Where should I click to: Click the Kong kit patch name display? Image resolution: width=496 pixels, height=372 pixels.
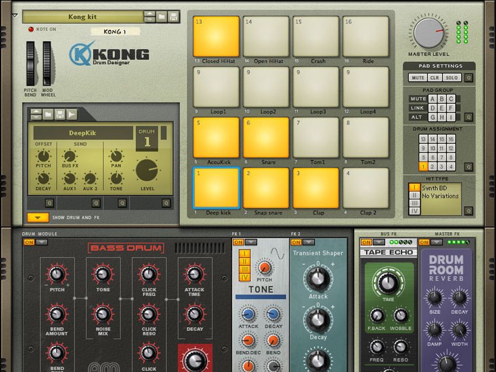(83, 17)
